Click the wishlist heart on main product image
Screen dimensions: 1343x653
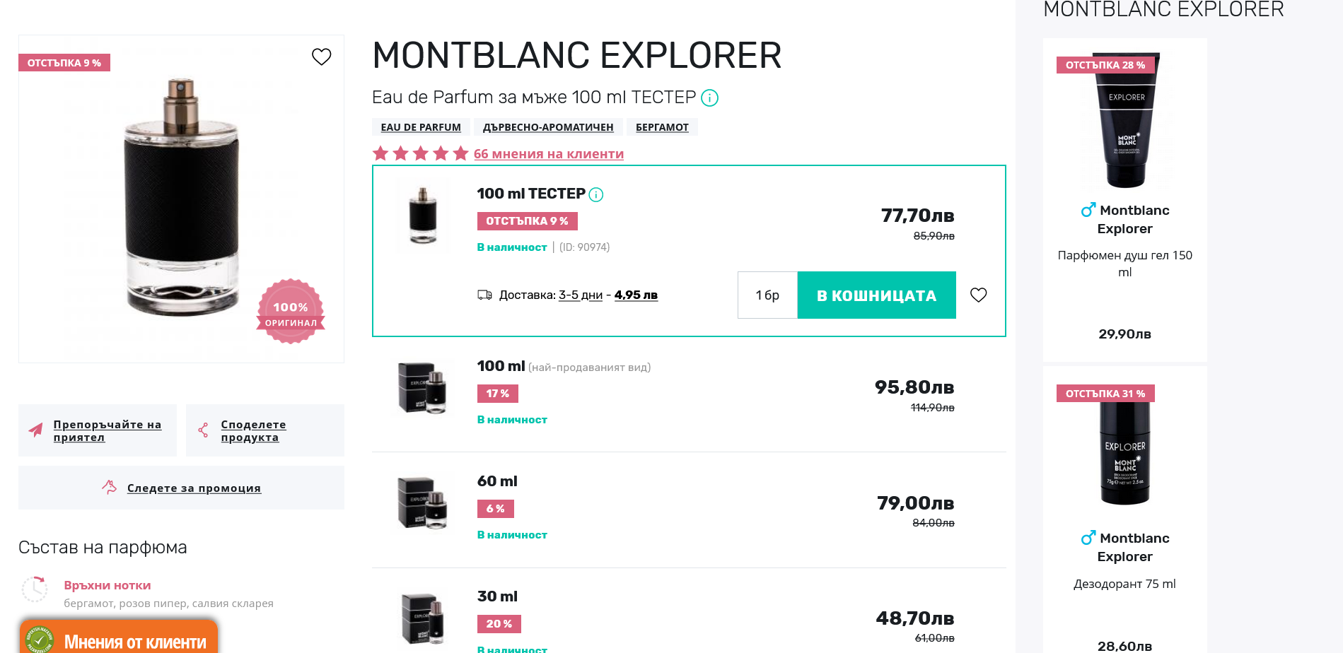tap(322, 57)
